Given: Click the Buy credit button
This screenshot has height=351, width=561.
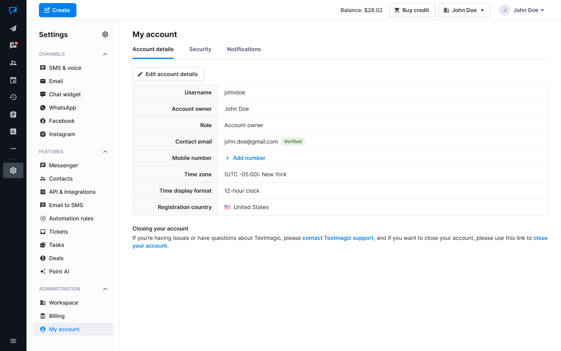Looking at the screenshot, I should pos(412,10).
